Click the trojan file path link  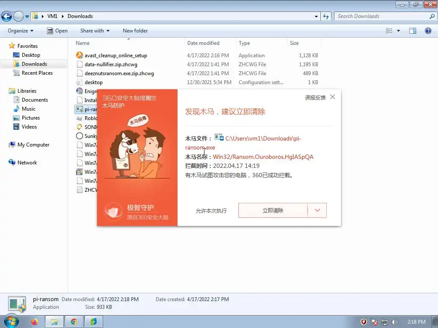point(243,143)
